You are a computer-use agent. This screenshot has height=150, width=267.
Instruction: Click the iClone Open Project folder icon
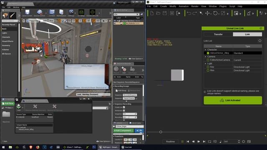pos(158,13)
